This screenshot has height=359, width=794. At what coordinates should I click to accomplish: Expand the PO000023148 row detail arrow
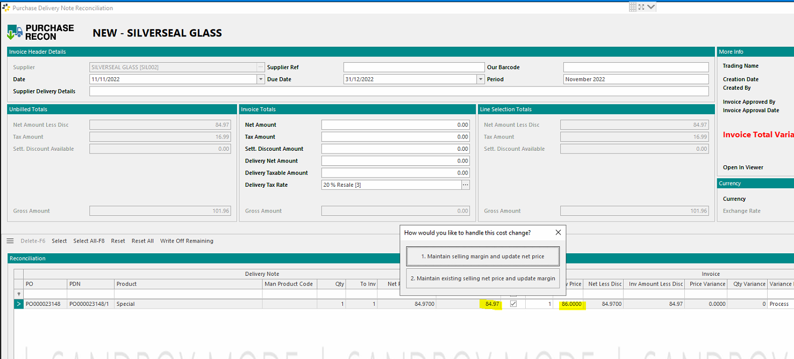tap(18, 304)
